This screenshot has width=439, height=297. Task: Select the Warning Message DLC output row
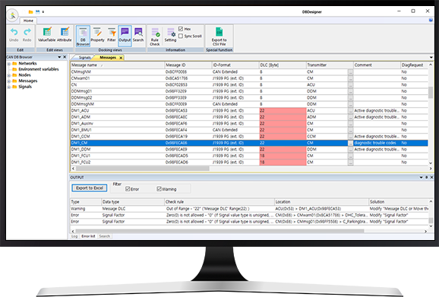point(249,209)
